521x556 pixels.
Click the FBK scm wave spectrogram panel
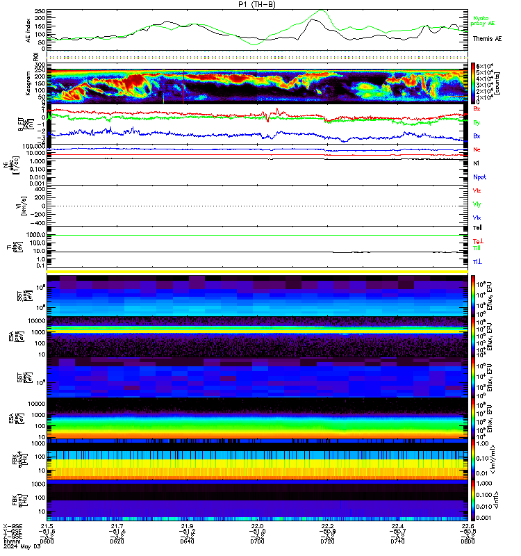257,500
